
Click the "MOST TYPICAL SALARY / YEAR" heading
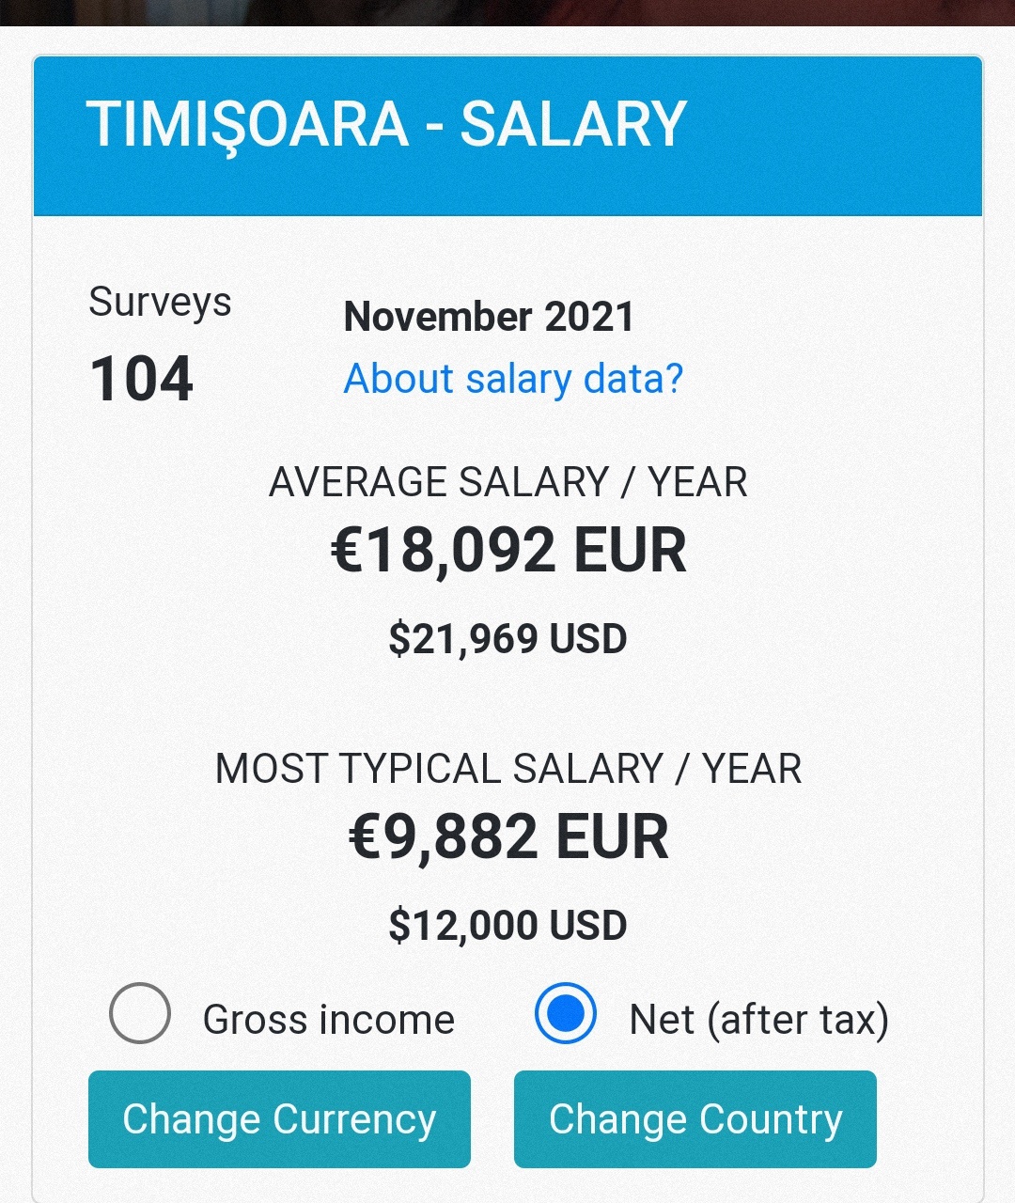click(x=507, y=769)
